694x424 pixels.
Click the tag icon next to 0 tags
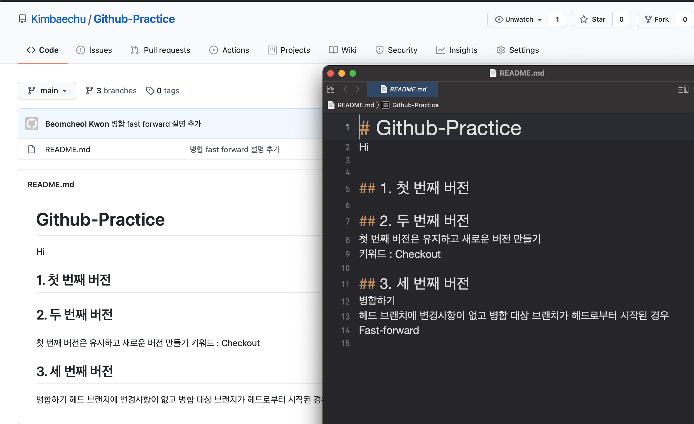[150, 91]
